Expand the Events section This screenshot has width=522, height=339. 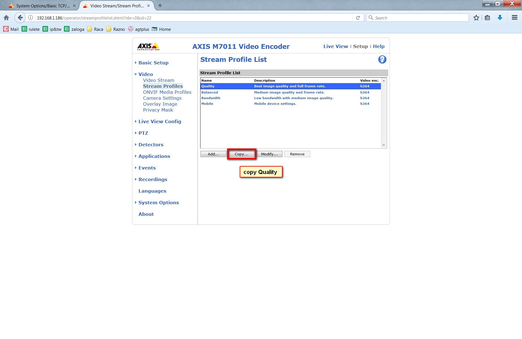147,168
